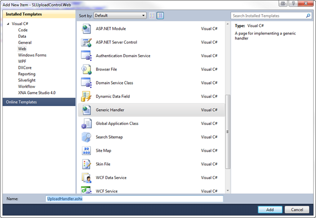Select the WPF category
The height and width of the screenshot is (218, 316).
point(22,61)
